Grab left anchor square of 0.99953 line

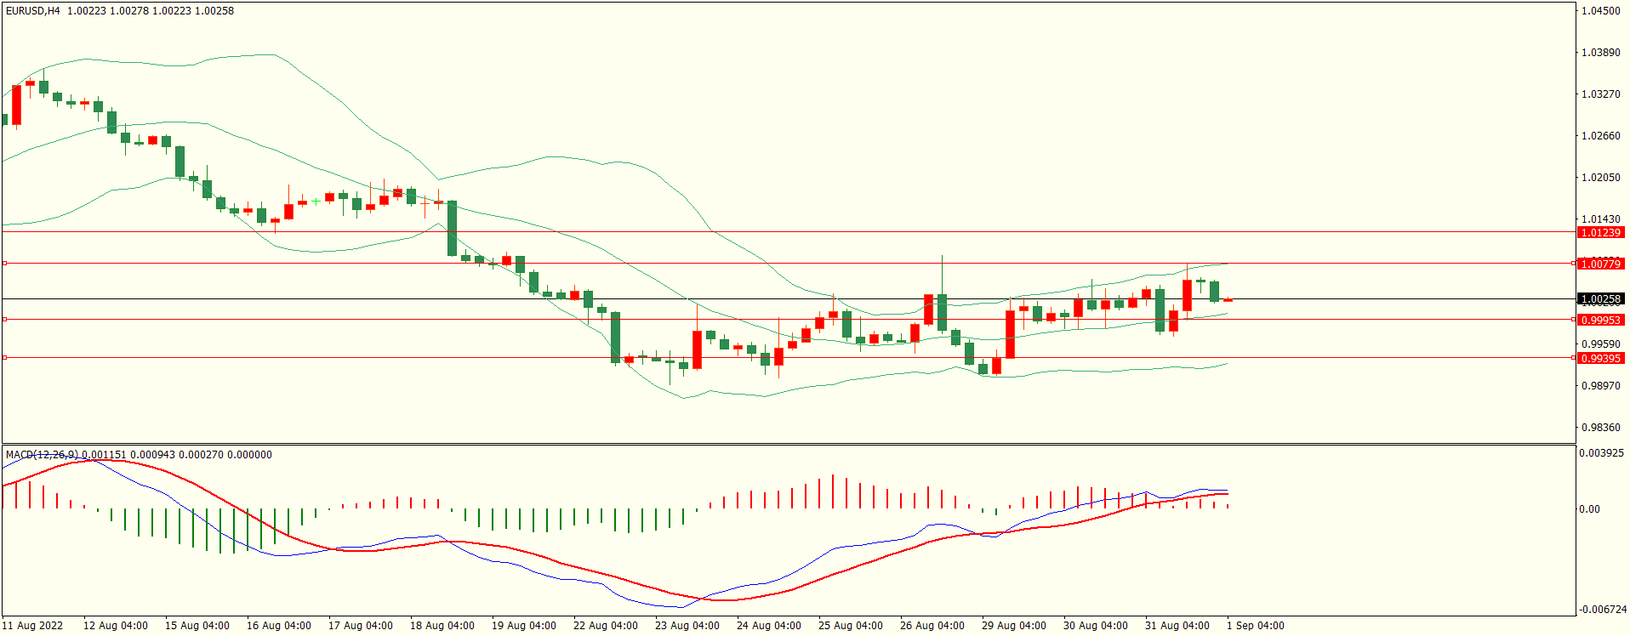click(4, 320)
